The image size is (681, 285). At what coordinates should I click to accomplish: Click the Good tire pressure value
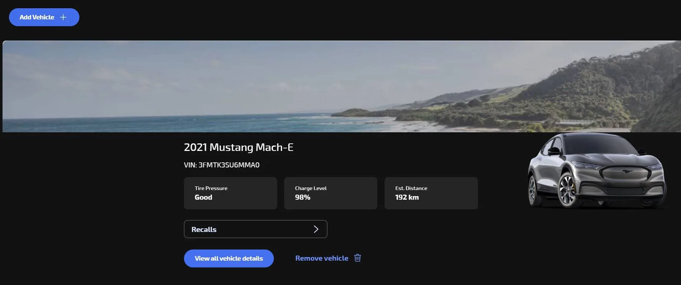pyautogui.click(x=203, y=198)
